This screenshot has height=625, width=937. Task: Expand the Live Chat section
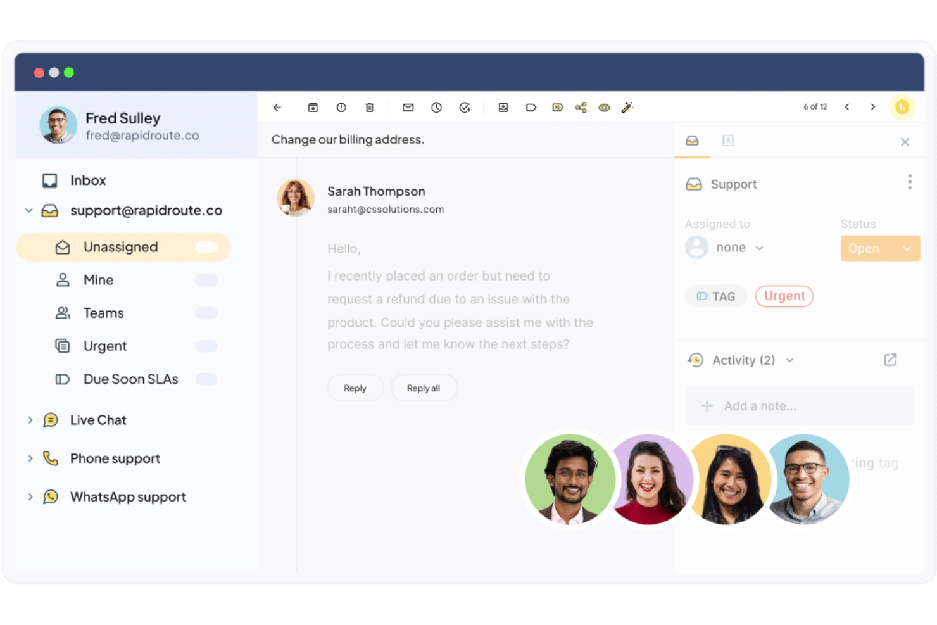(30, 420)
